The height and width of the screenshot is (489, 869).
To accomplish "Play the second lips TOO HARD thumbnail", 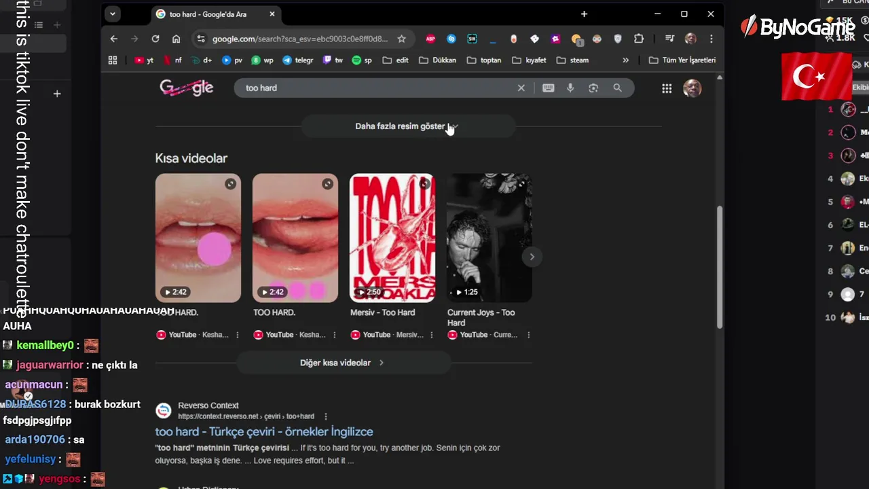I will tap(295, 238).
